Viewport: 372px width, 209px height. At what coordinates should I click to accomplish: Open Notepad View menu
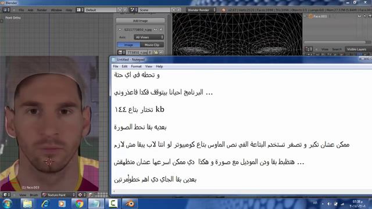pos(149,66)
